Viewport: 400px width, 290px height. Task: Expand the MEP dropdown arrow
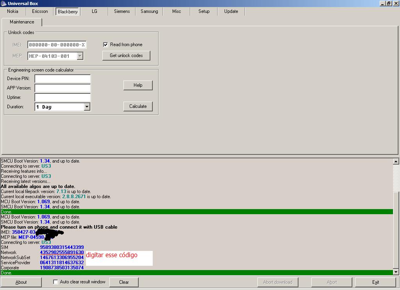80,56
